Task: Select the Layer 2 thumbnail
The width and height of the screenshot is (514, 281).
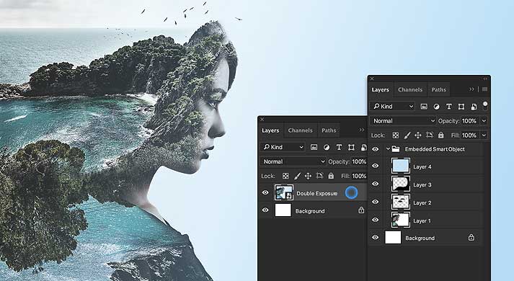Action: (401, 202)
